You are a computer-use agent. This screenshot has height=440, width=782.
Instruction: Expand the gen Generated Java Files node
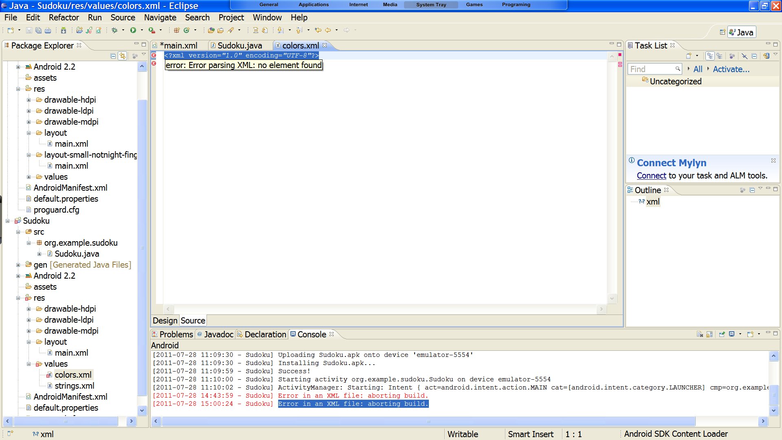point(18,265)
